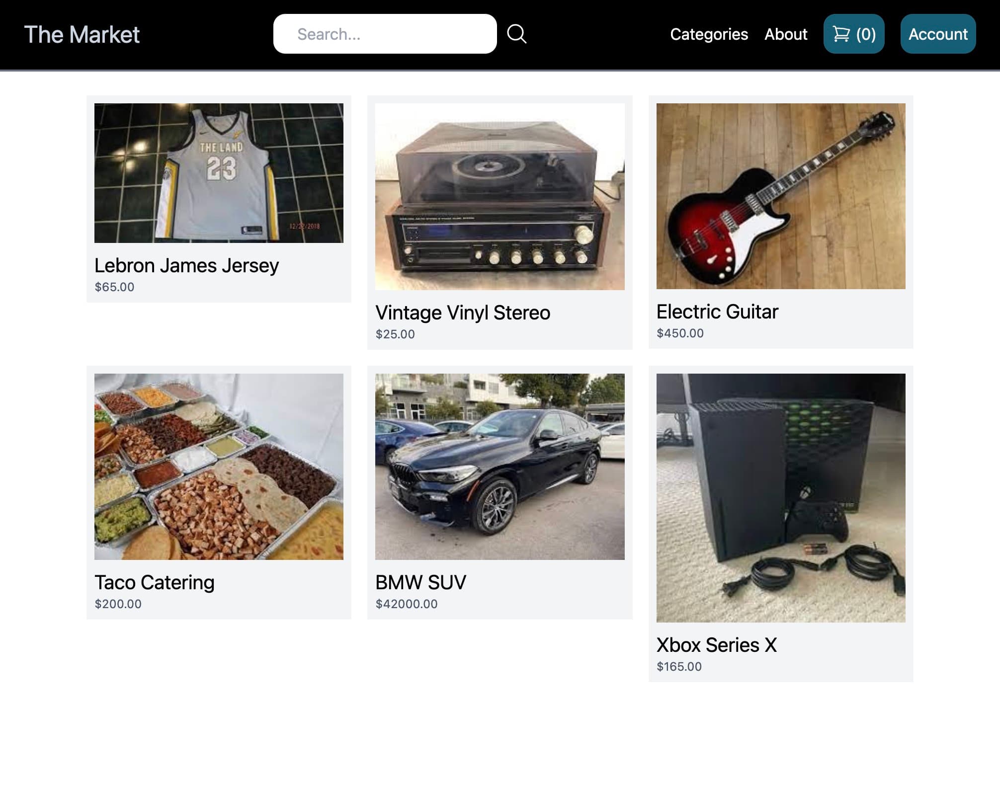This screenshot has height=786, width=1000.
Task: Click the Account button
Action: coord(937,34)
